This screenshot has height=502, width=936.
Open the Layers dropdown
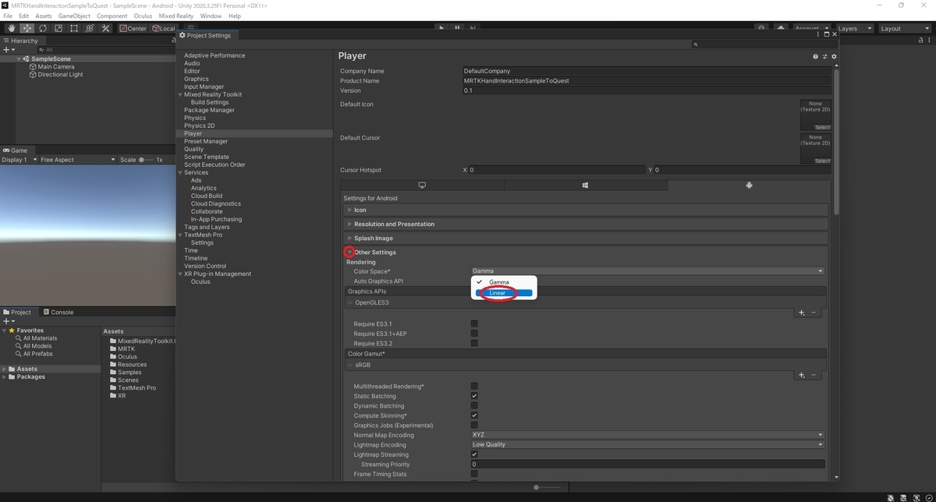(855, 29)
